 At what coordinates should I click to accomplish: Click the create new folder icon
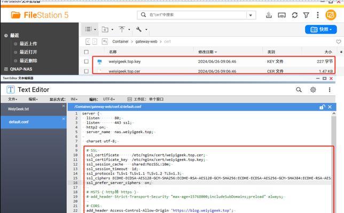pyautogui.click(x=105, y=29)
